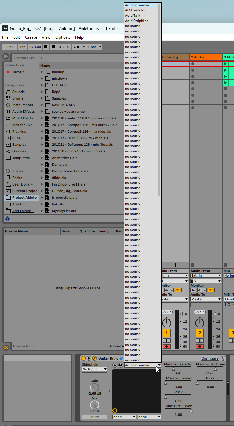The width and height of the screenshot is (234, 426).
Task: Click the yellow XY pad handle
Action: tap(115, 411)
